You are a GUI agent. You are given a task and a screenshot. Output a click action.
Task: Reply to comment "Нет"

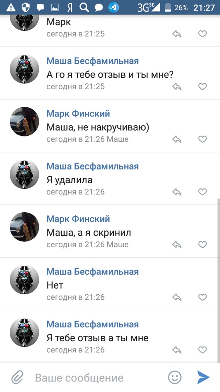point(177,297)
